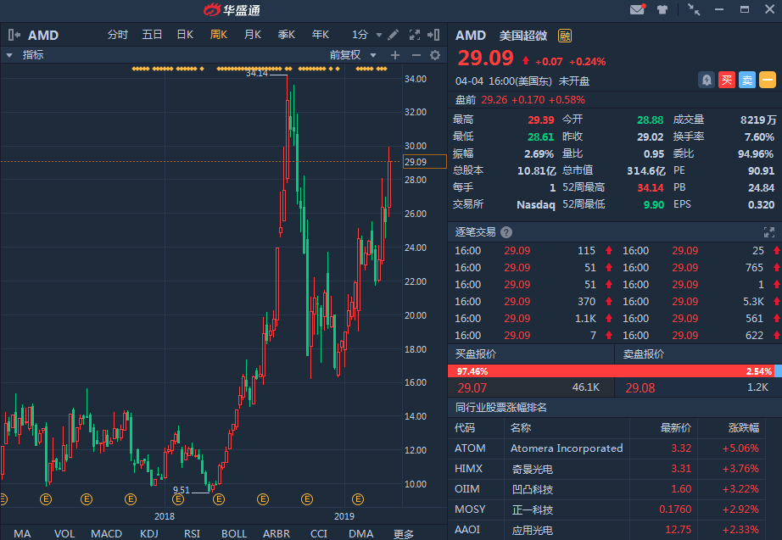Open Atomera Incorporated stock
Viewport: 782px width, 540px height.
pos(567,448)
